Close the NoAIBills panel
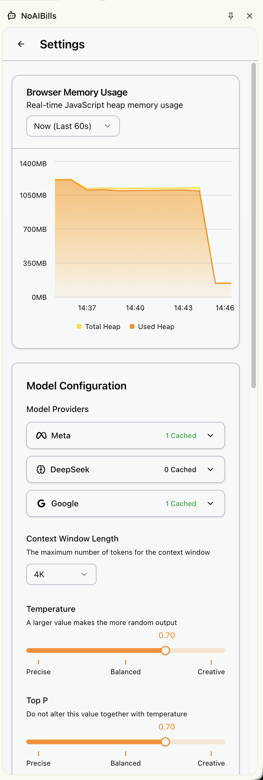Image resolution: width=263 pixels, height=780 pixels. [250, 16]
